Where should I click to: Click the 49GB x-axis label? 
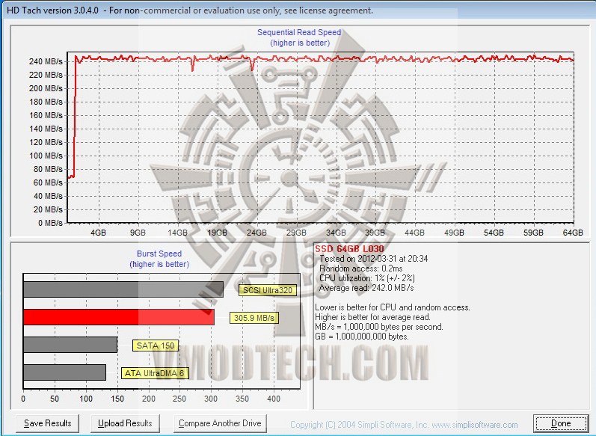(x=454, y=233)
